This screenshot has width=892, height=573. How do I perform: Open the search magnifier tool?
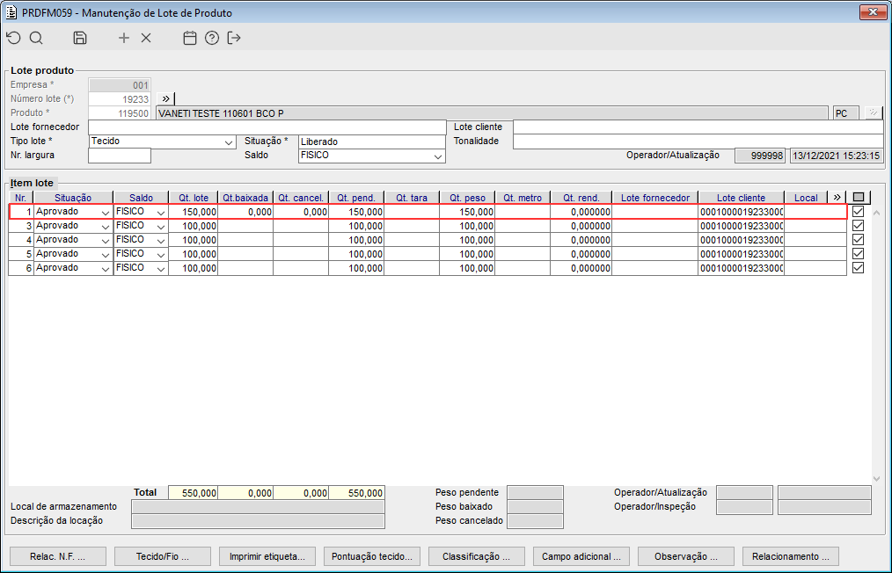36,38
